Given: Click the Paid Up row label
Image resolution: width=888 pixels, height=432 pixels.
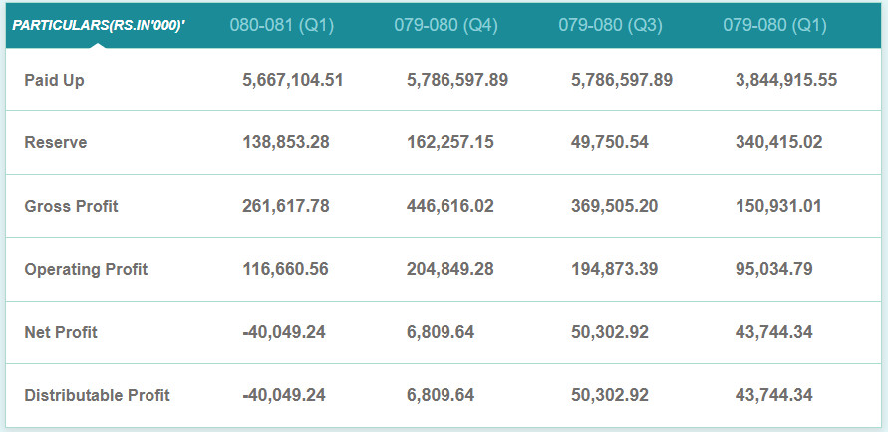Looking at the screenshot, I should coord(54,80).
